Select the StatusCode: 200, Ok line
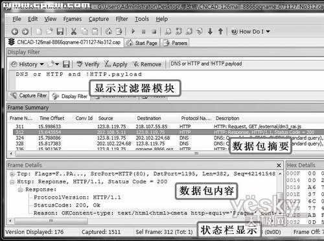Viewport: 324px width, 241px height. [x=67, y=205]
